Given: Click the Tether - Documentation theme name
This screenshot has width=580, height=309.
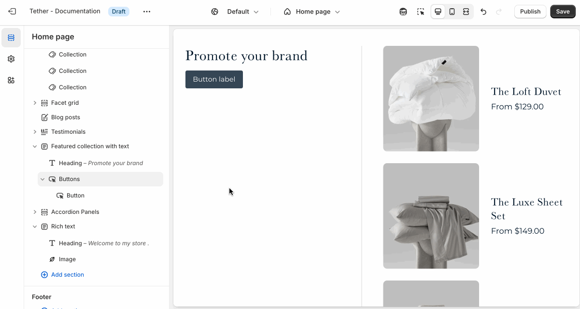Looking at the screenshot, I should (65, 11).
